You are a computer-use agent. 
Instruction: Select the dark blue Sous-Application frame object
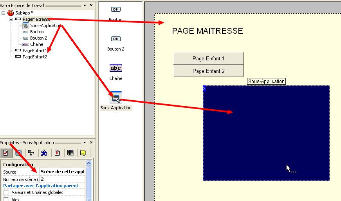266,133
